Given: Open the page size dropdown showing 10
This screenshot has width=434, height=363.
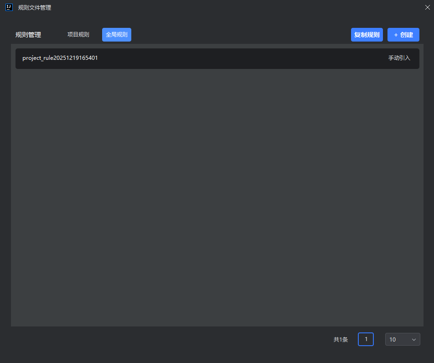Looking at the screenshot, I should coord(403,339).
